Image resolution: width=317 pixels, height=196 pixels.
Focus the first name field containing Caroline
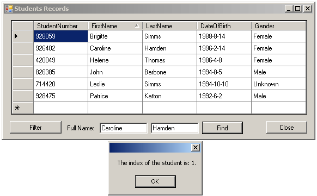(x=123, y=128)
